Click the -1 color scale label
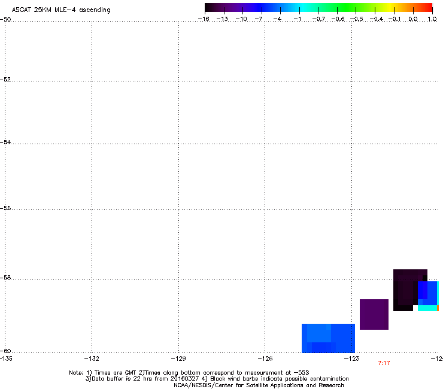 point(297,19)
